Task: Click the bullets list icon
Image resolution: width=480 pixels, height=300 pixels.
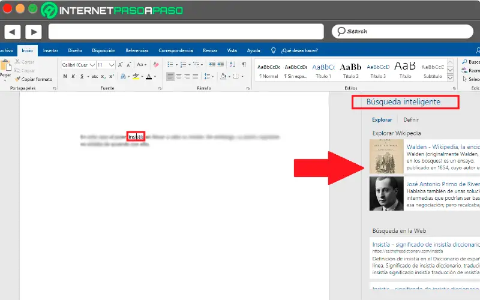Action: (170, 65)
